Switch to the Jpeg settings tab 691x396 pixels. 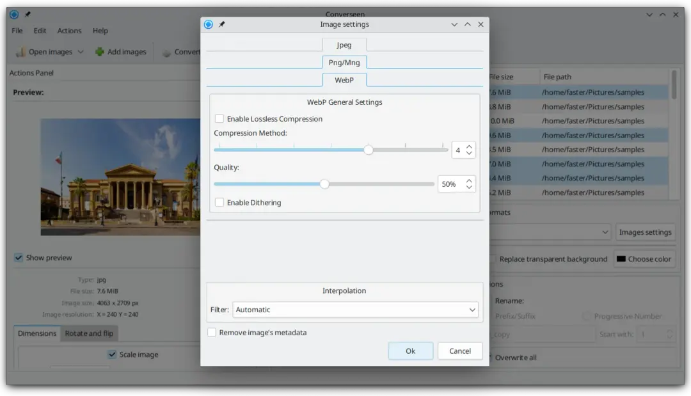[x=344, y=45]
